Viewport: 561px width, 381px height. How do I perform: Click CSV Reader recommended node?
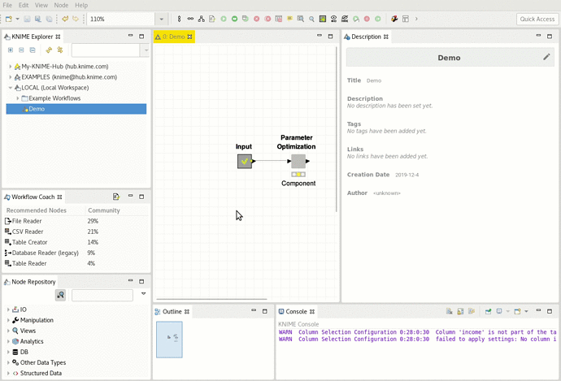28,232
